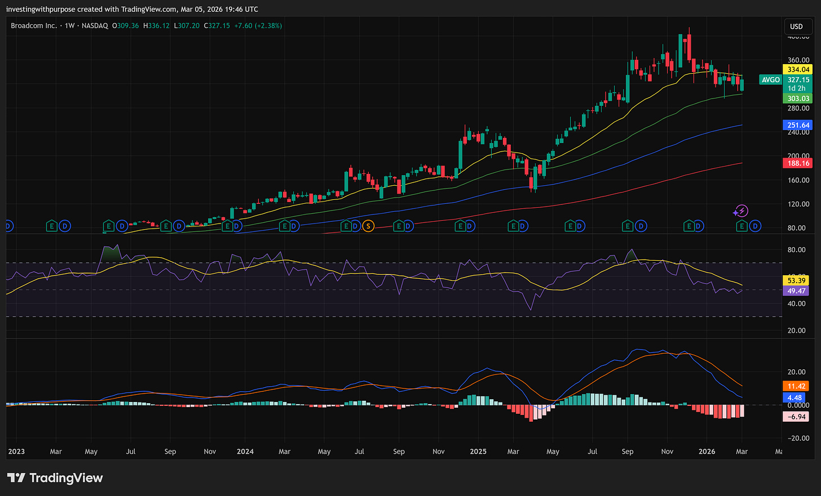The width and height of the screenshot is (821, 496).
Task: Click the yellow 53.39 RSI average label
Action: point(796,280)
